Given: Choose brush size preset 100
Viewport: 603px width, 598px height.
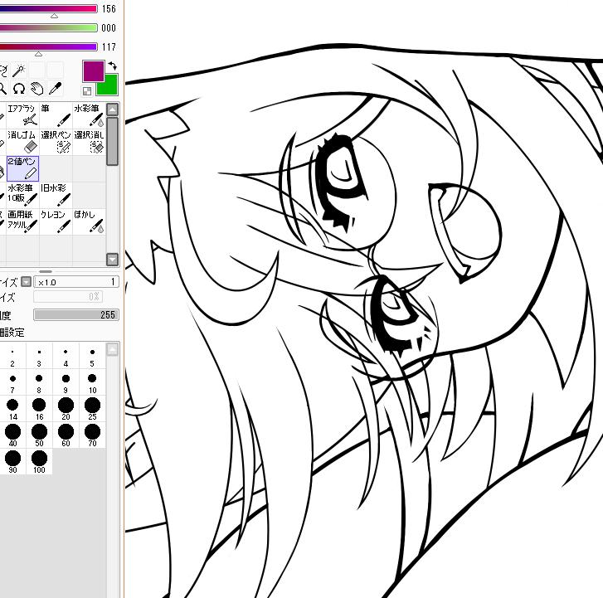Looking at the screenshot, I should 39,463.
